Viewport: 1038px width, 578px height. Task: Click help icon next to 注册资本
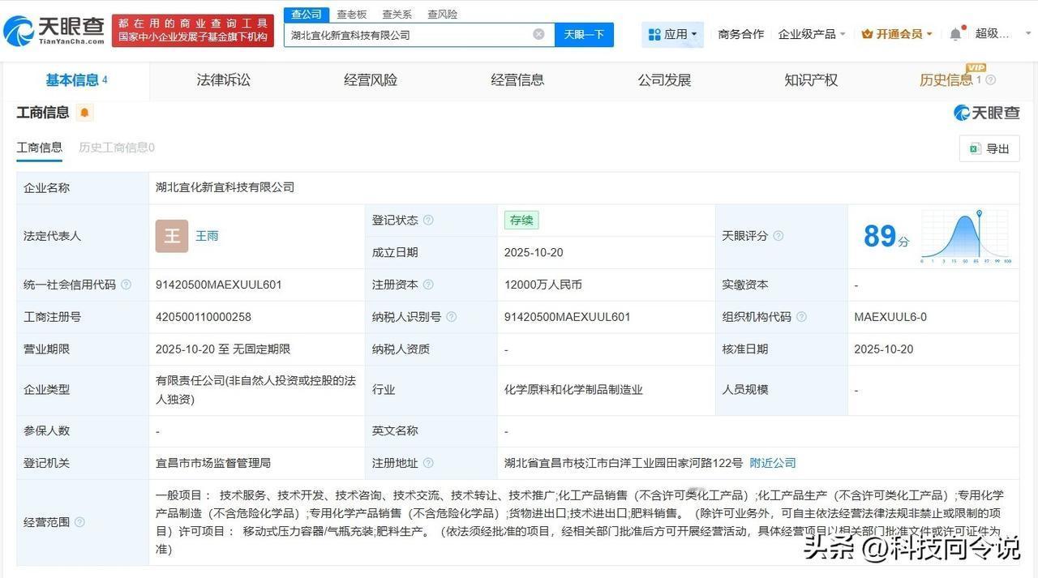428,285
